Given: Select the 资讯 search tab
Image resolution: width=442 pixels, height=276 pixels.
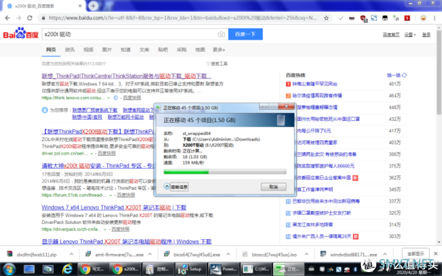Looking at the screenshot, I should (x=70, y=50).
